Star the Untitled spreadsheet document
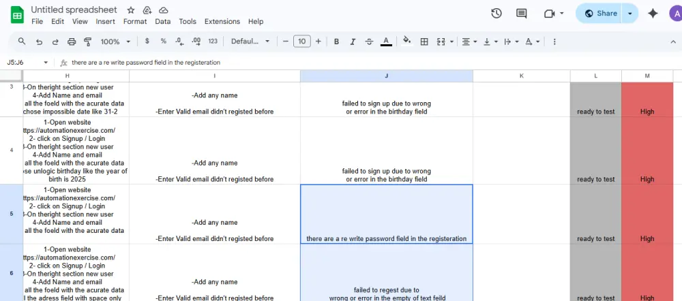The image size is (682, 301). (131, 10)
